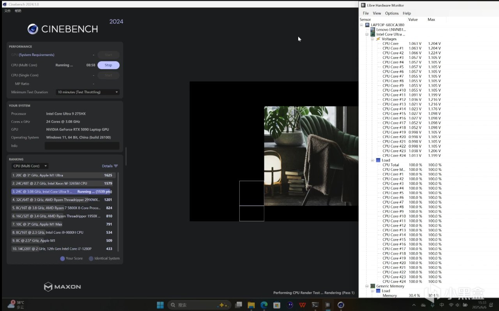Open the System Requirements link
Screen dimensions: 499x311
pyautogui.click(x=37, y=55)
